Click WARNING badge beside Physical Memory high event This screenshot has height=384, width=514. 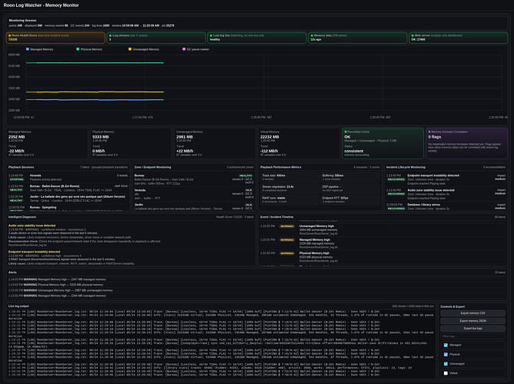click(x=287, y=253)
